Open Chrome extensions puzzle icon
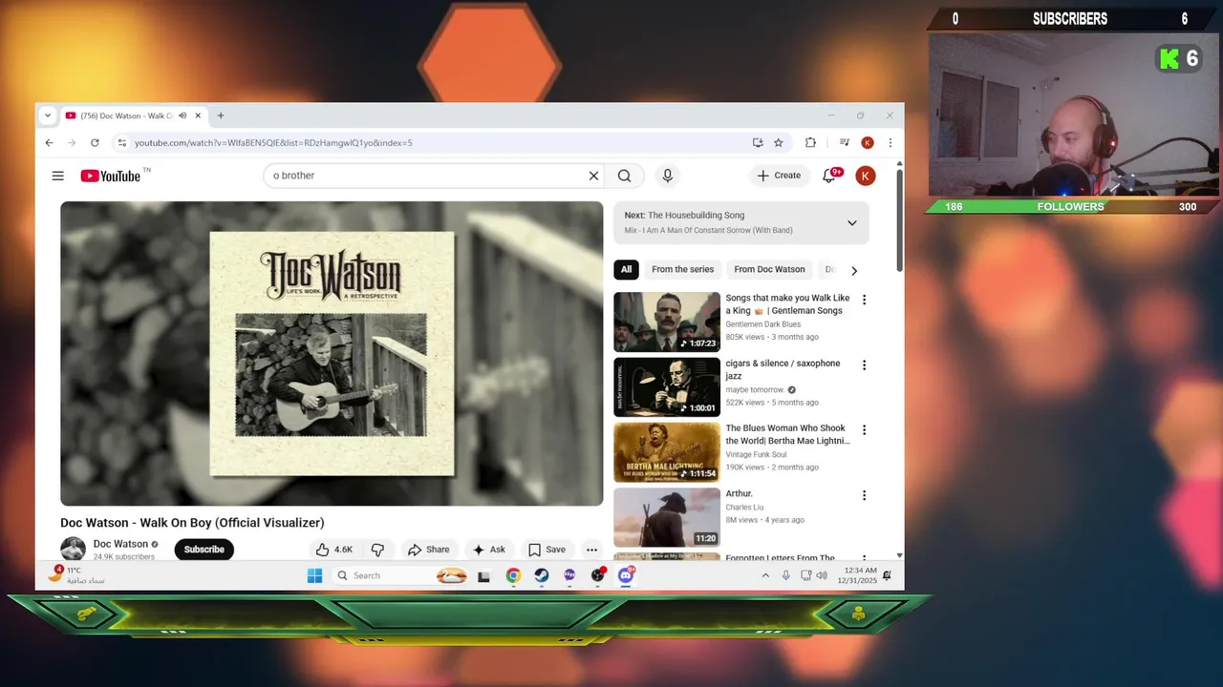This screenshot has width=1223, height=687. click(810, 143)
